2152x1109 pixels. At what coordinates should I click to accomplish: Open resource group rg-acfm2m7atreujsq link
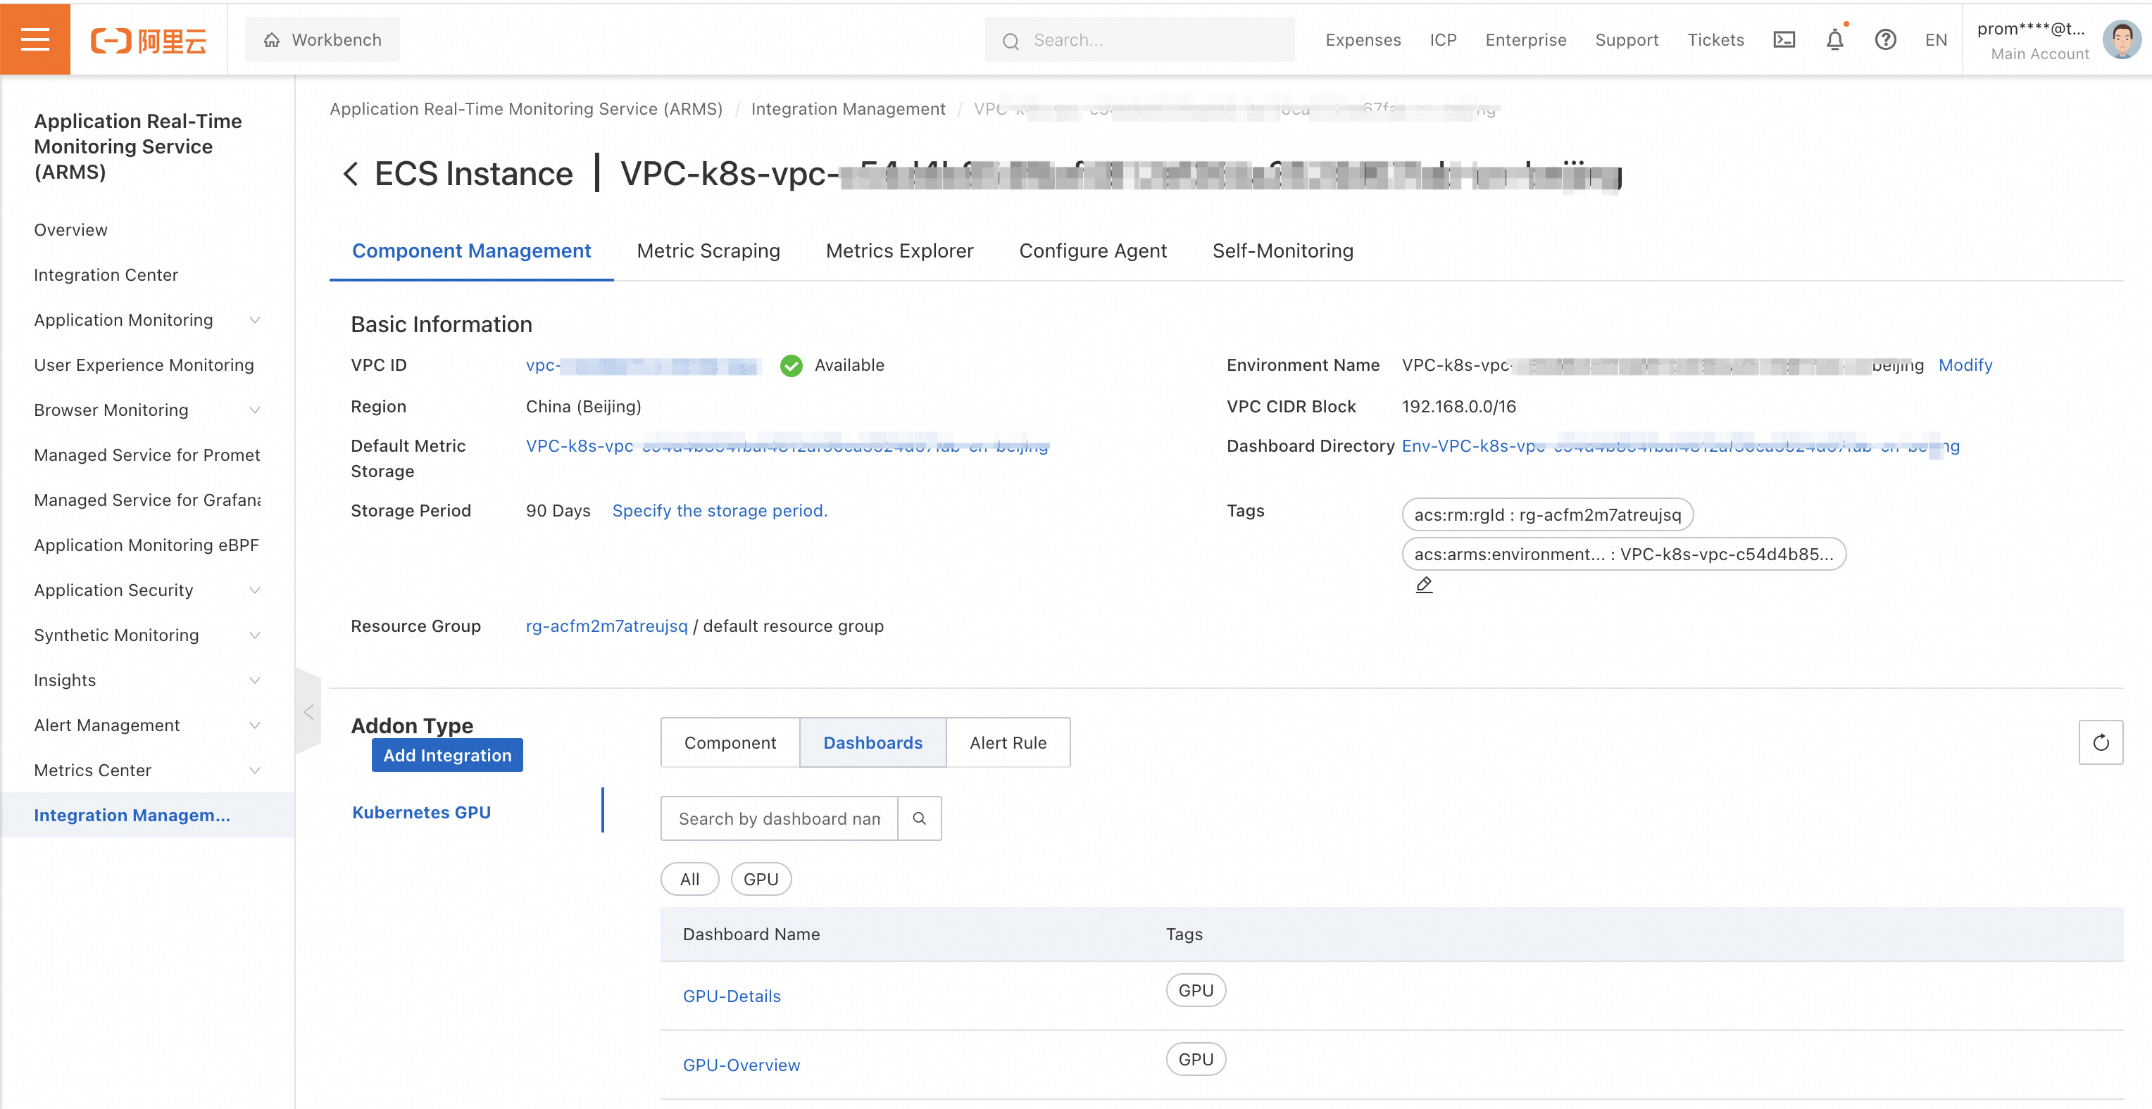click(606, 626)
